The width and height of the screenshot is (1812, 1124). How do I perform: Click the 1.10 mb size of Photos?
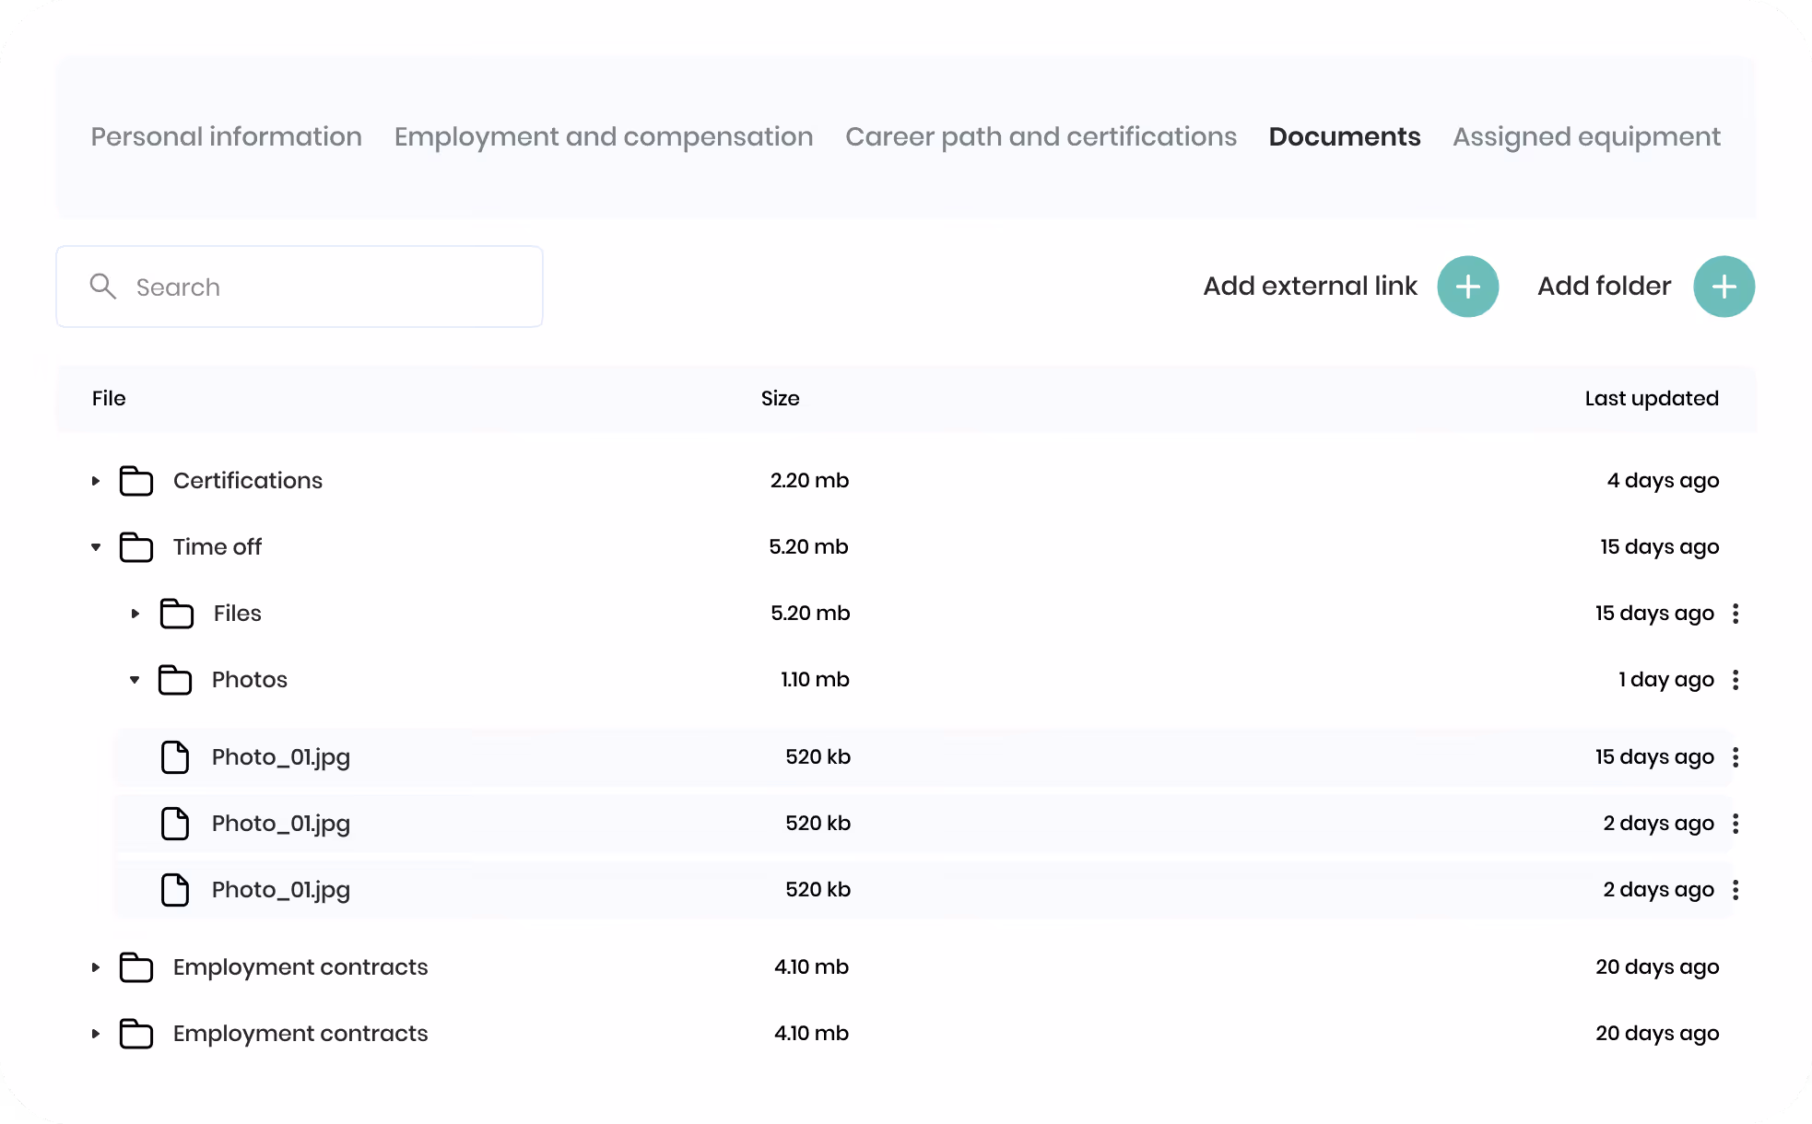(815, 680)
